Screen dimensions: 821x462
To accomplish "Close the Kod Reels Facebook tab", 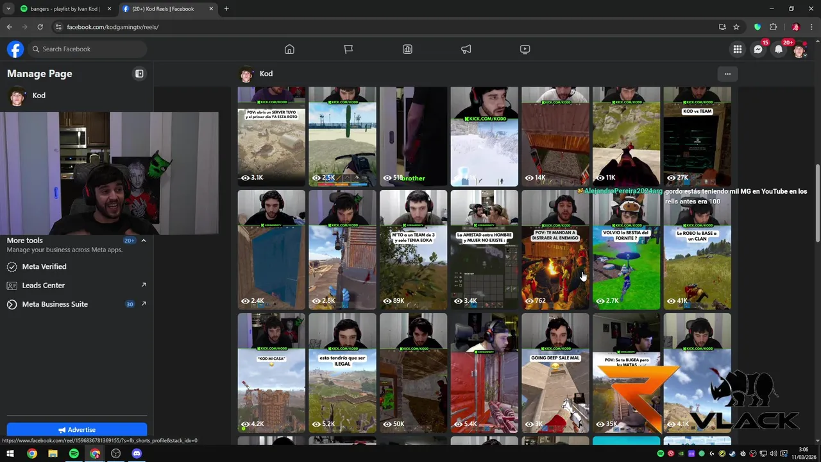I will click(211, 9).
